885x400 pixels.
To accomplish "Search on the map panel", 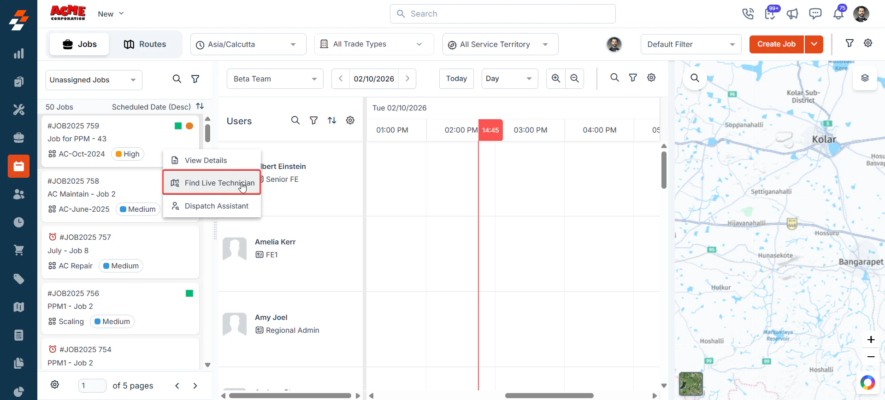I will click(x=695, y=78).
